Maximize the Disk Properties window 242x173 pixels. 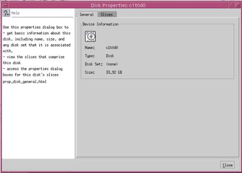pyautogui.click(x=238, y=5)
